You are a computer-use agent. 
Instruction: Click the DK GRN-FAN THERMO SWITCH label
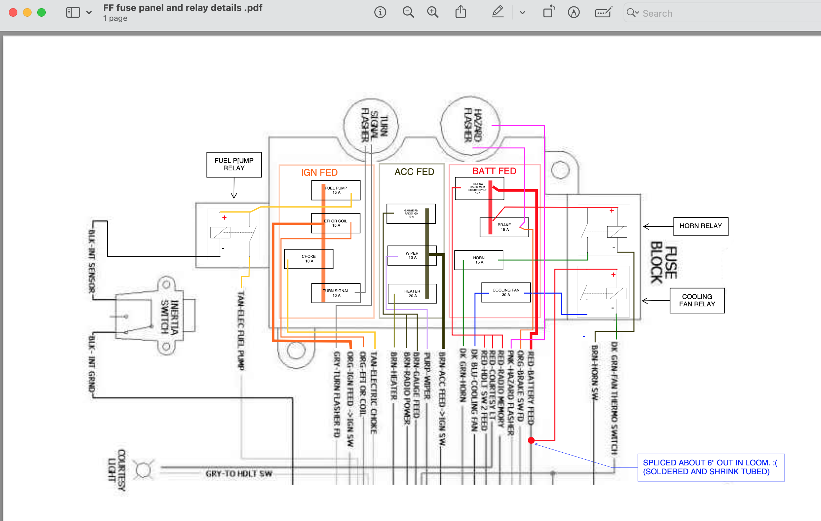(x=614, y=398)
